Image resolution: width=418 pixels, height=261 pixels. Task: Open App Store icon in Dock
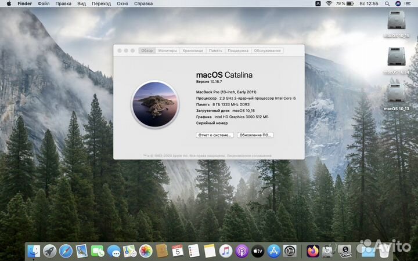274,251
